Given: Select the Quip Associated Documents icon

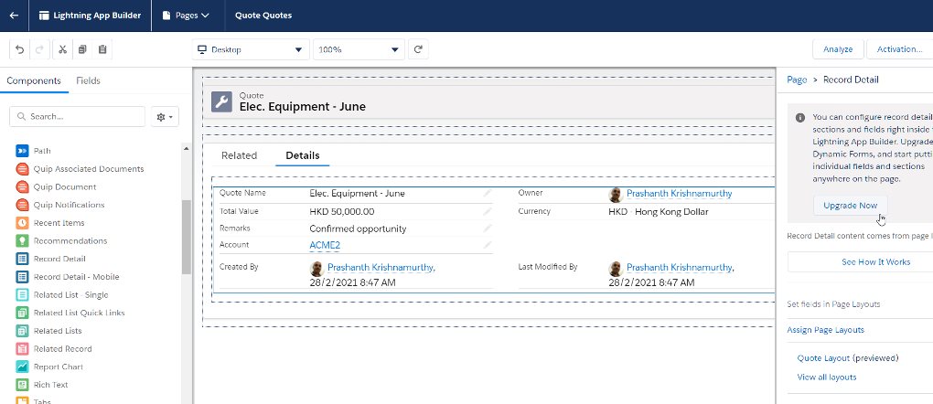Looking at the screenshot, I should 22,169.
